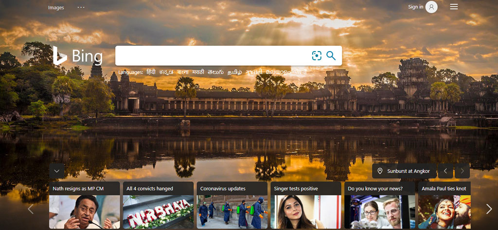Screen dimensions: 498x230
Task: Switch language to Tamil (தமிழ்)
Action: click(x=235, y=72)
